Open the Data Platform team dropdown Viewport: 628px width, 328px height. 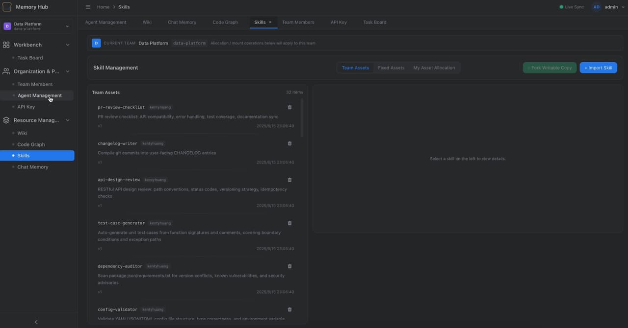click(37, 26)
